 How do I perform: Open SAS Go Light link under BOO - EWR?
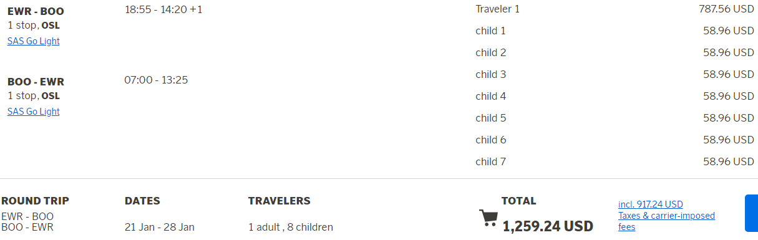(x=34, y=112)
